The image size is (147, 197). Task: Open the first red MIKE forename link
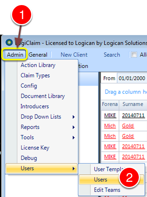pyautogui.click(x=110, y=146)
